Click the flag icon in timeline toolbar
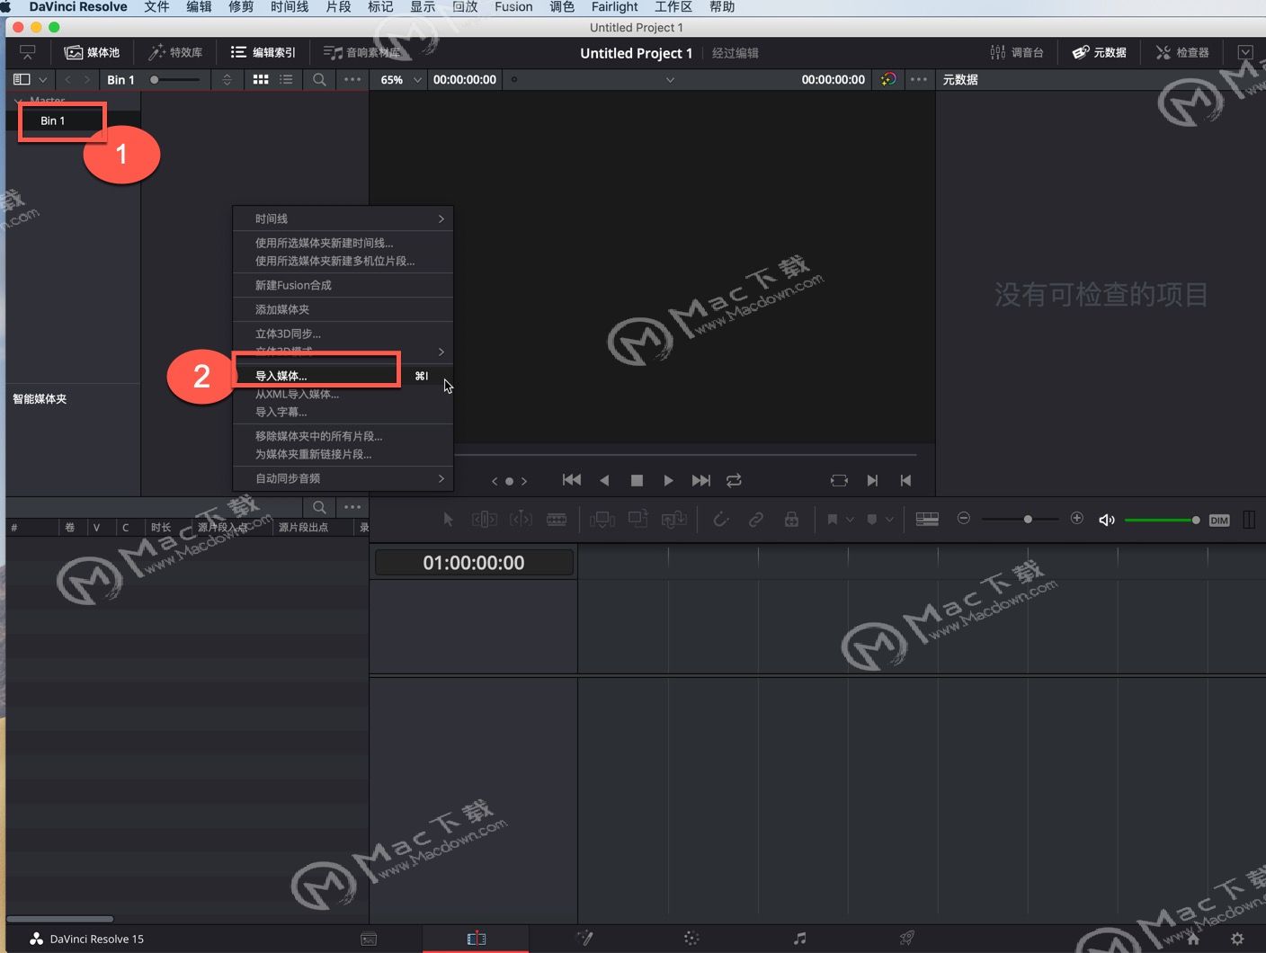 tap(833, 520)
